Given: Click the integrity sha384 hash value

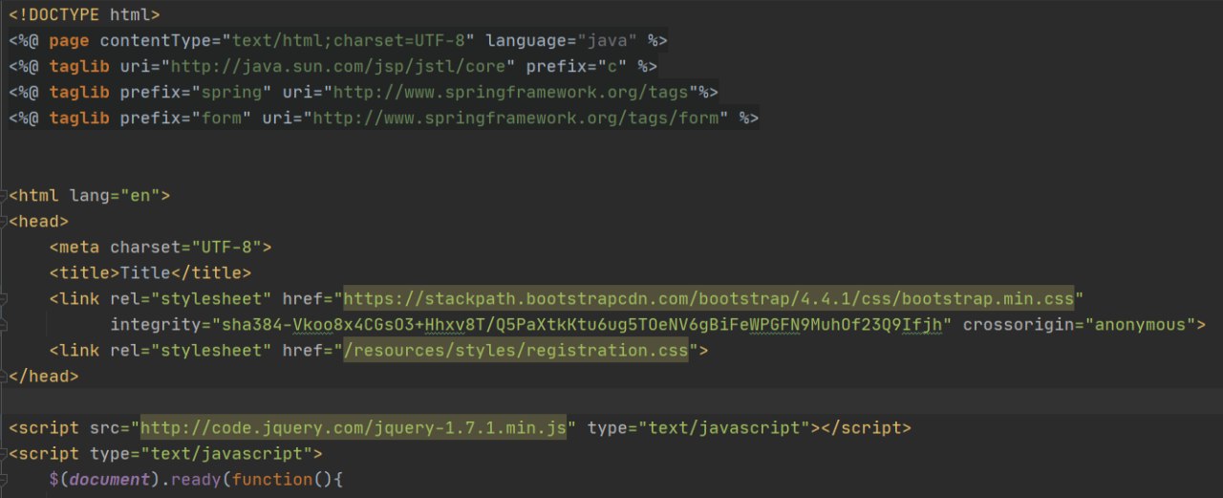Looking at the screenshot, I should pyautogui.click(x=580, y=325).
